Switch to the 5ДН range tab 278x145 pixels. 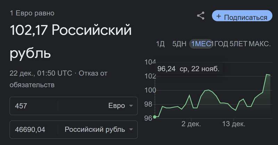[179, 44]
